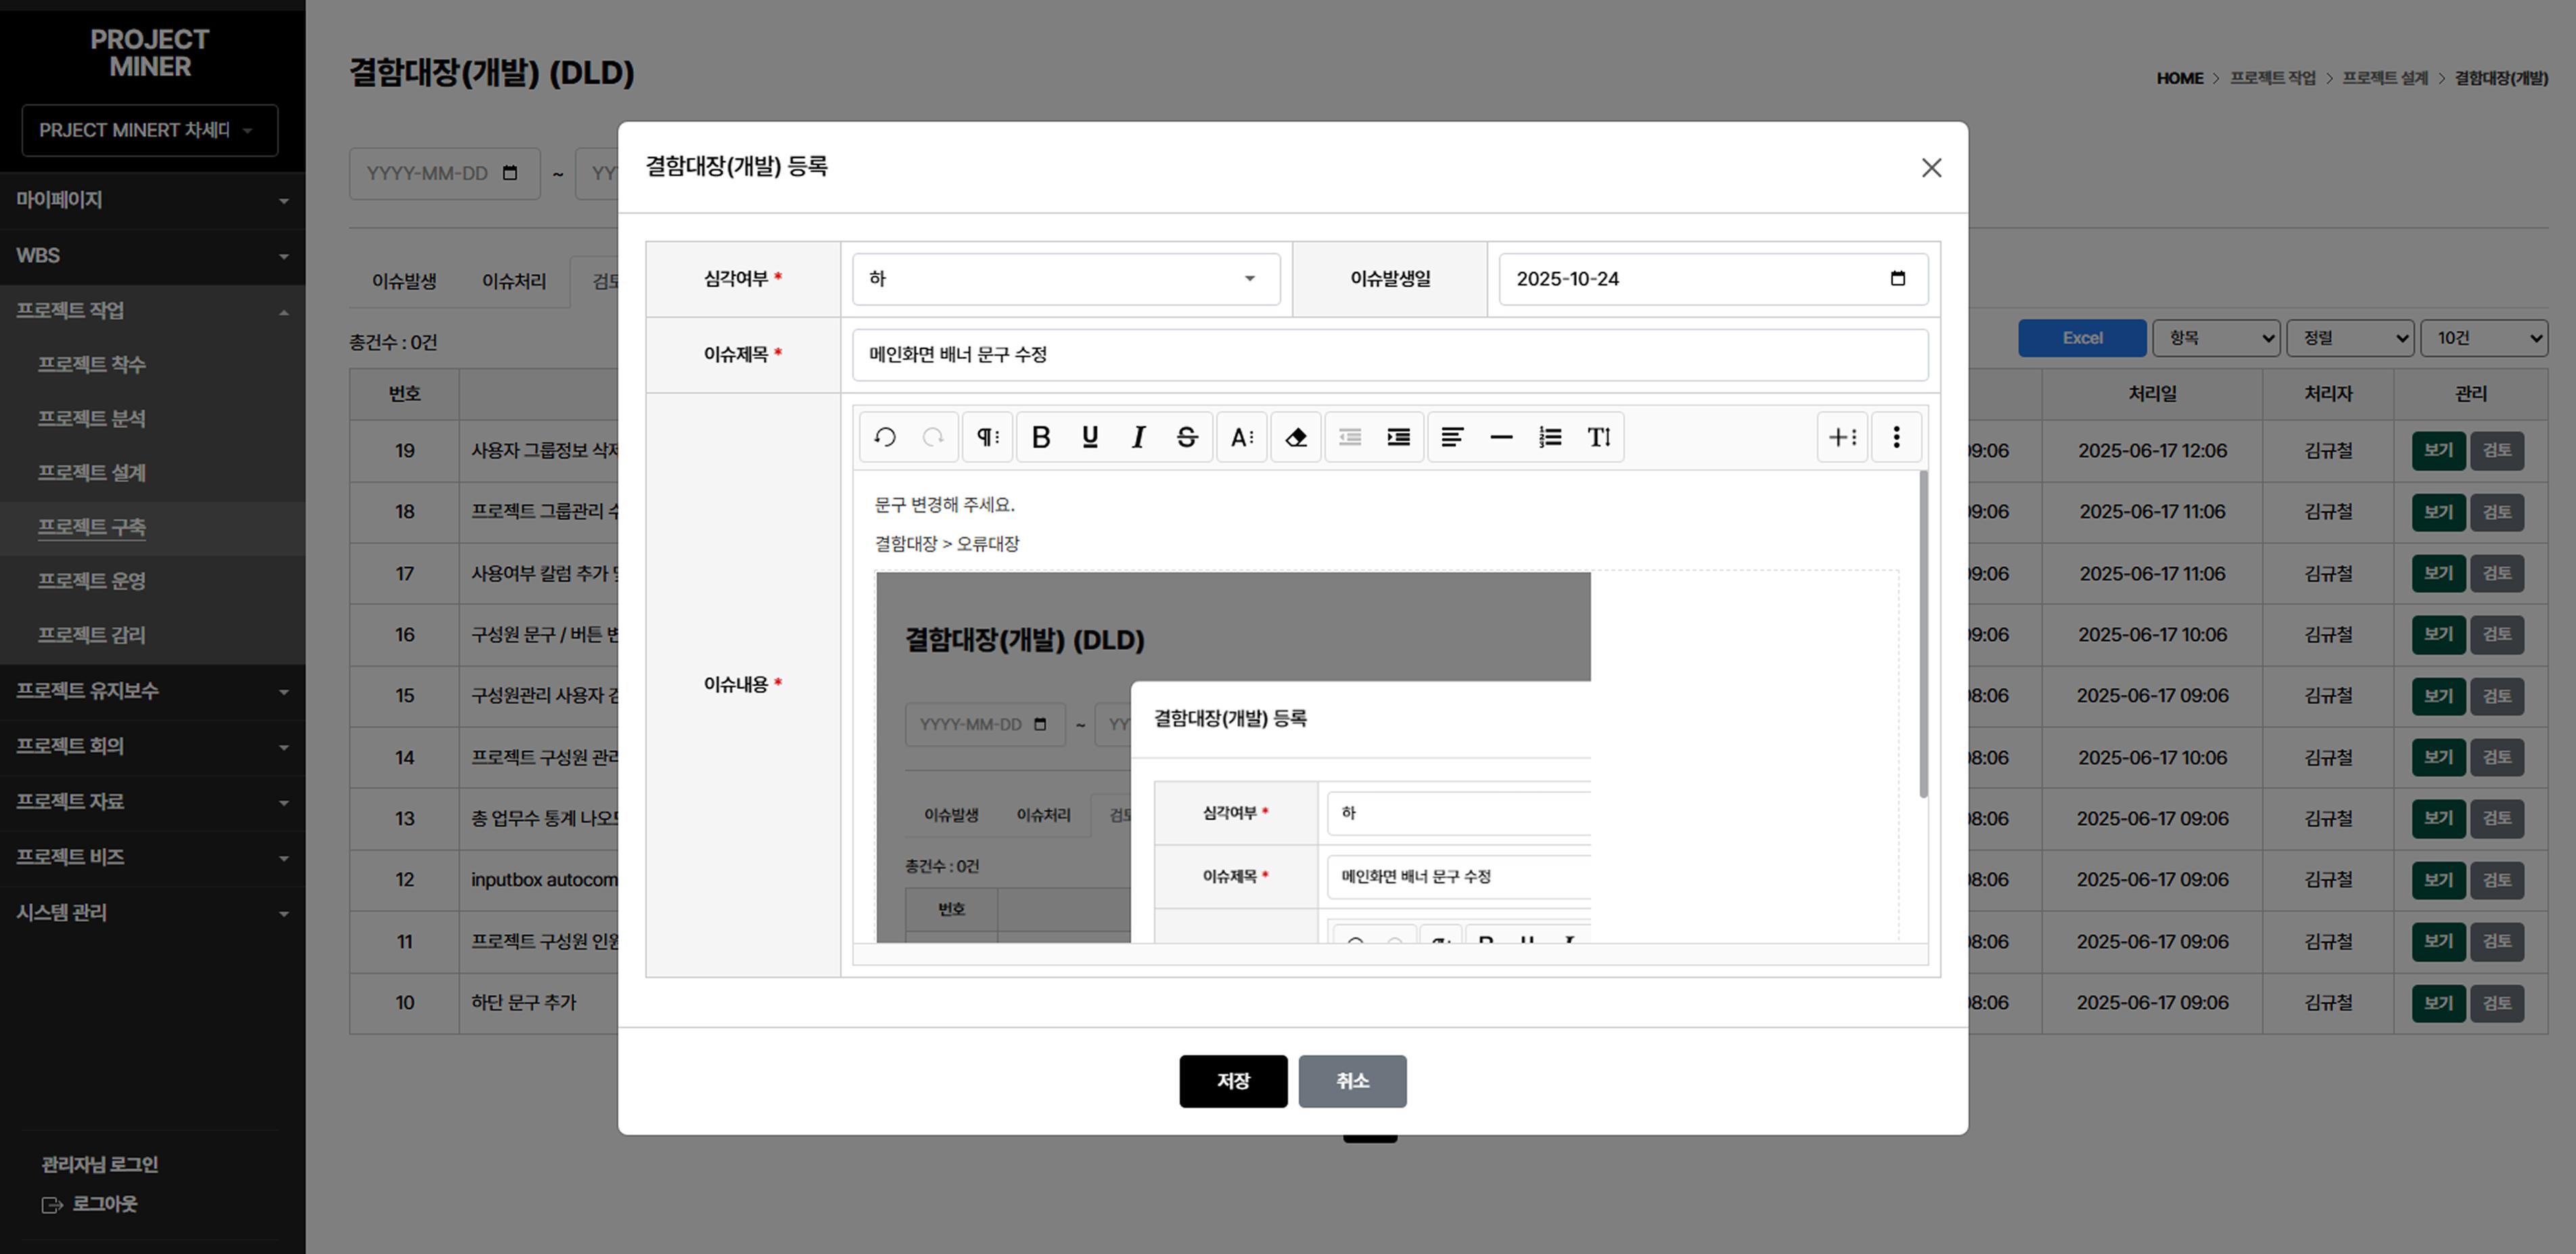Click the editor's vertical scrollbar
Viewport: 2576px width, 1254px height.
click(1923, 634)
